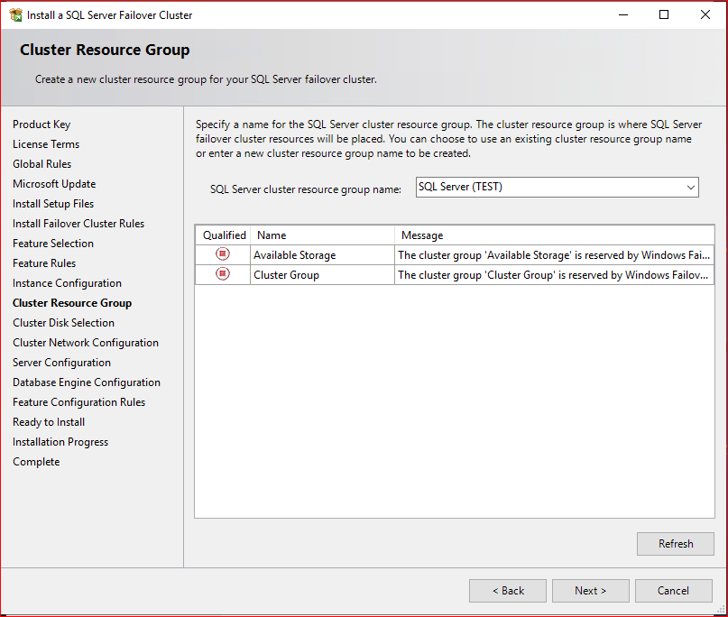Sort by the Message column header

pyautogui.click(x=555, y=235)
